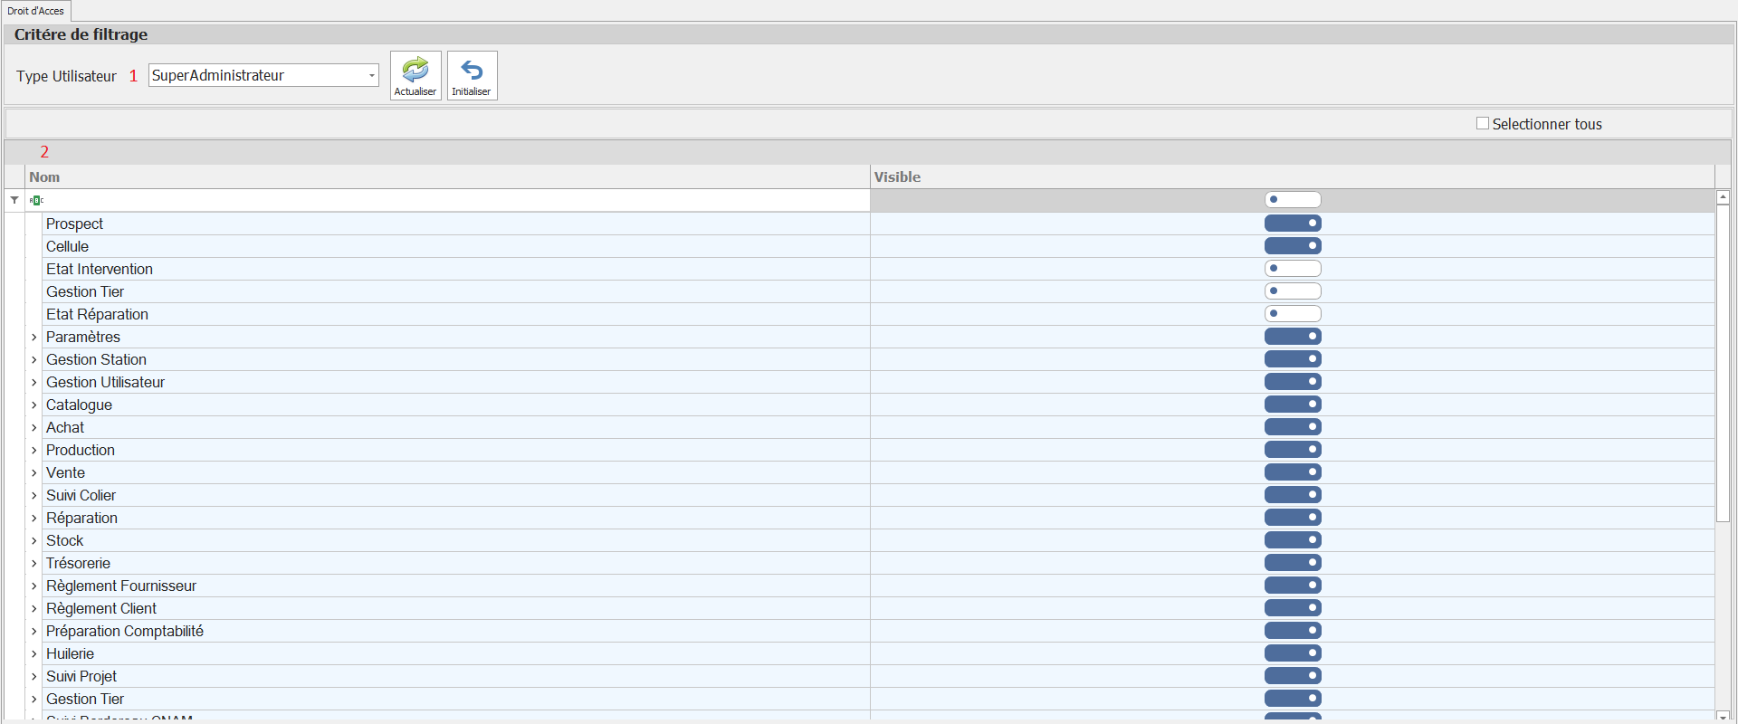Click the vertical scrollbar down arrow

click(x=1723, y=716)
